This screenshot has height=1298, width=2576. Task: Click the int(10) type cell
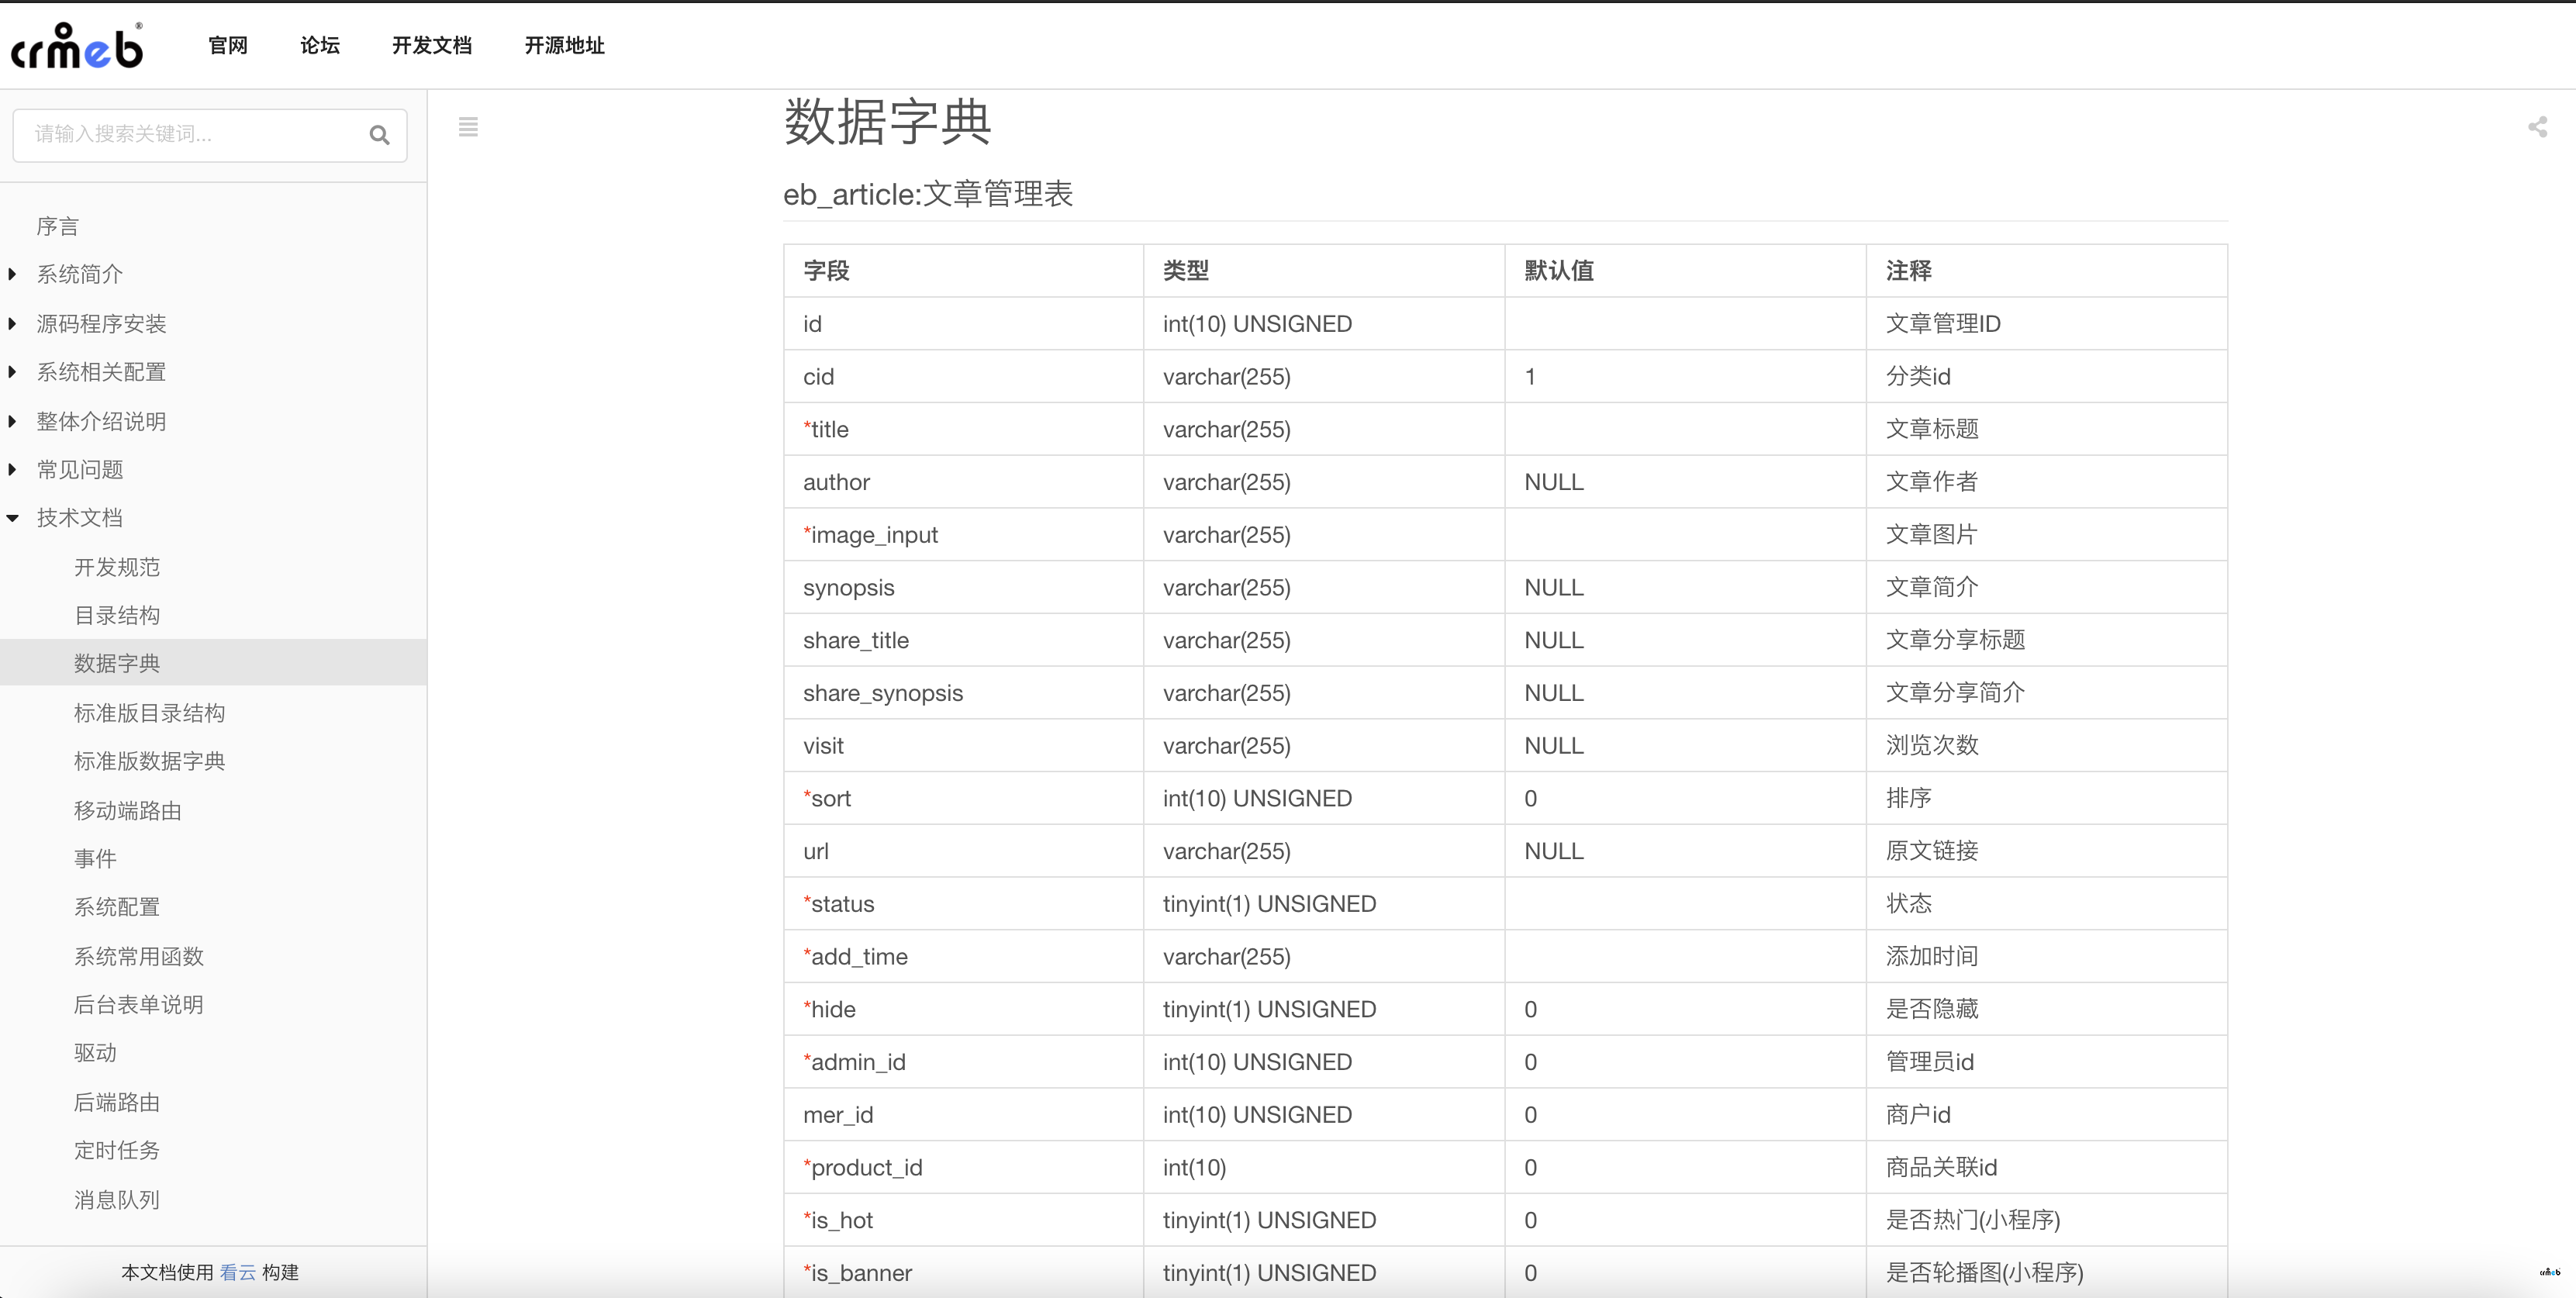tap(1324, 1167)
